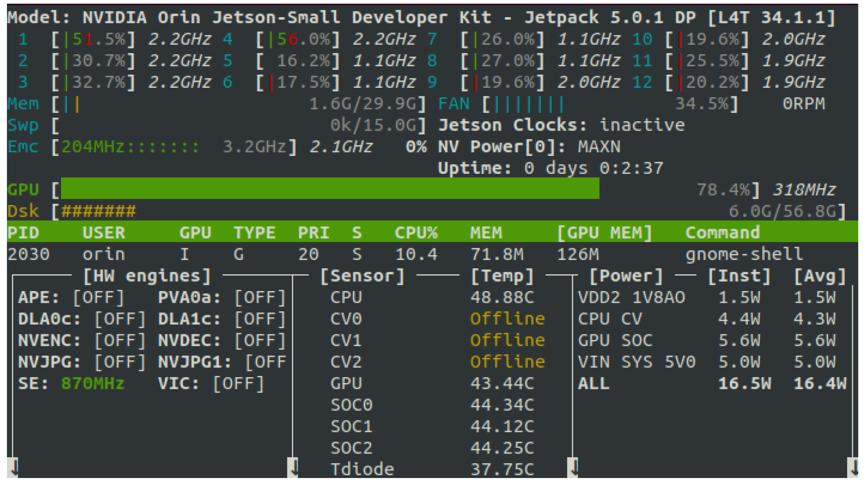Click the NVENC: [OFF] engine entry
Screen dimensions: 866x487
(x=82, y=340)
